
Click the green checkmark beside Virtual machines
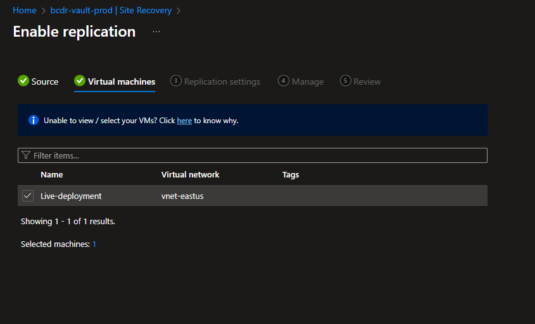coord(80,81)
